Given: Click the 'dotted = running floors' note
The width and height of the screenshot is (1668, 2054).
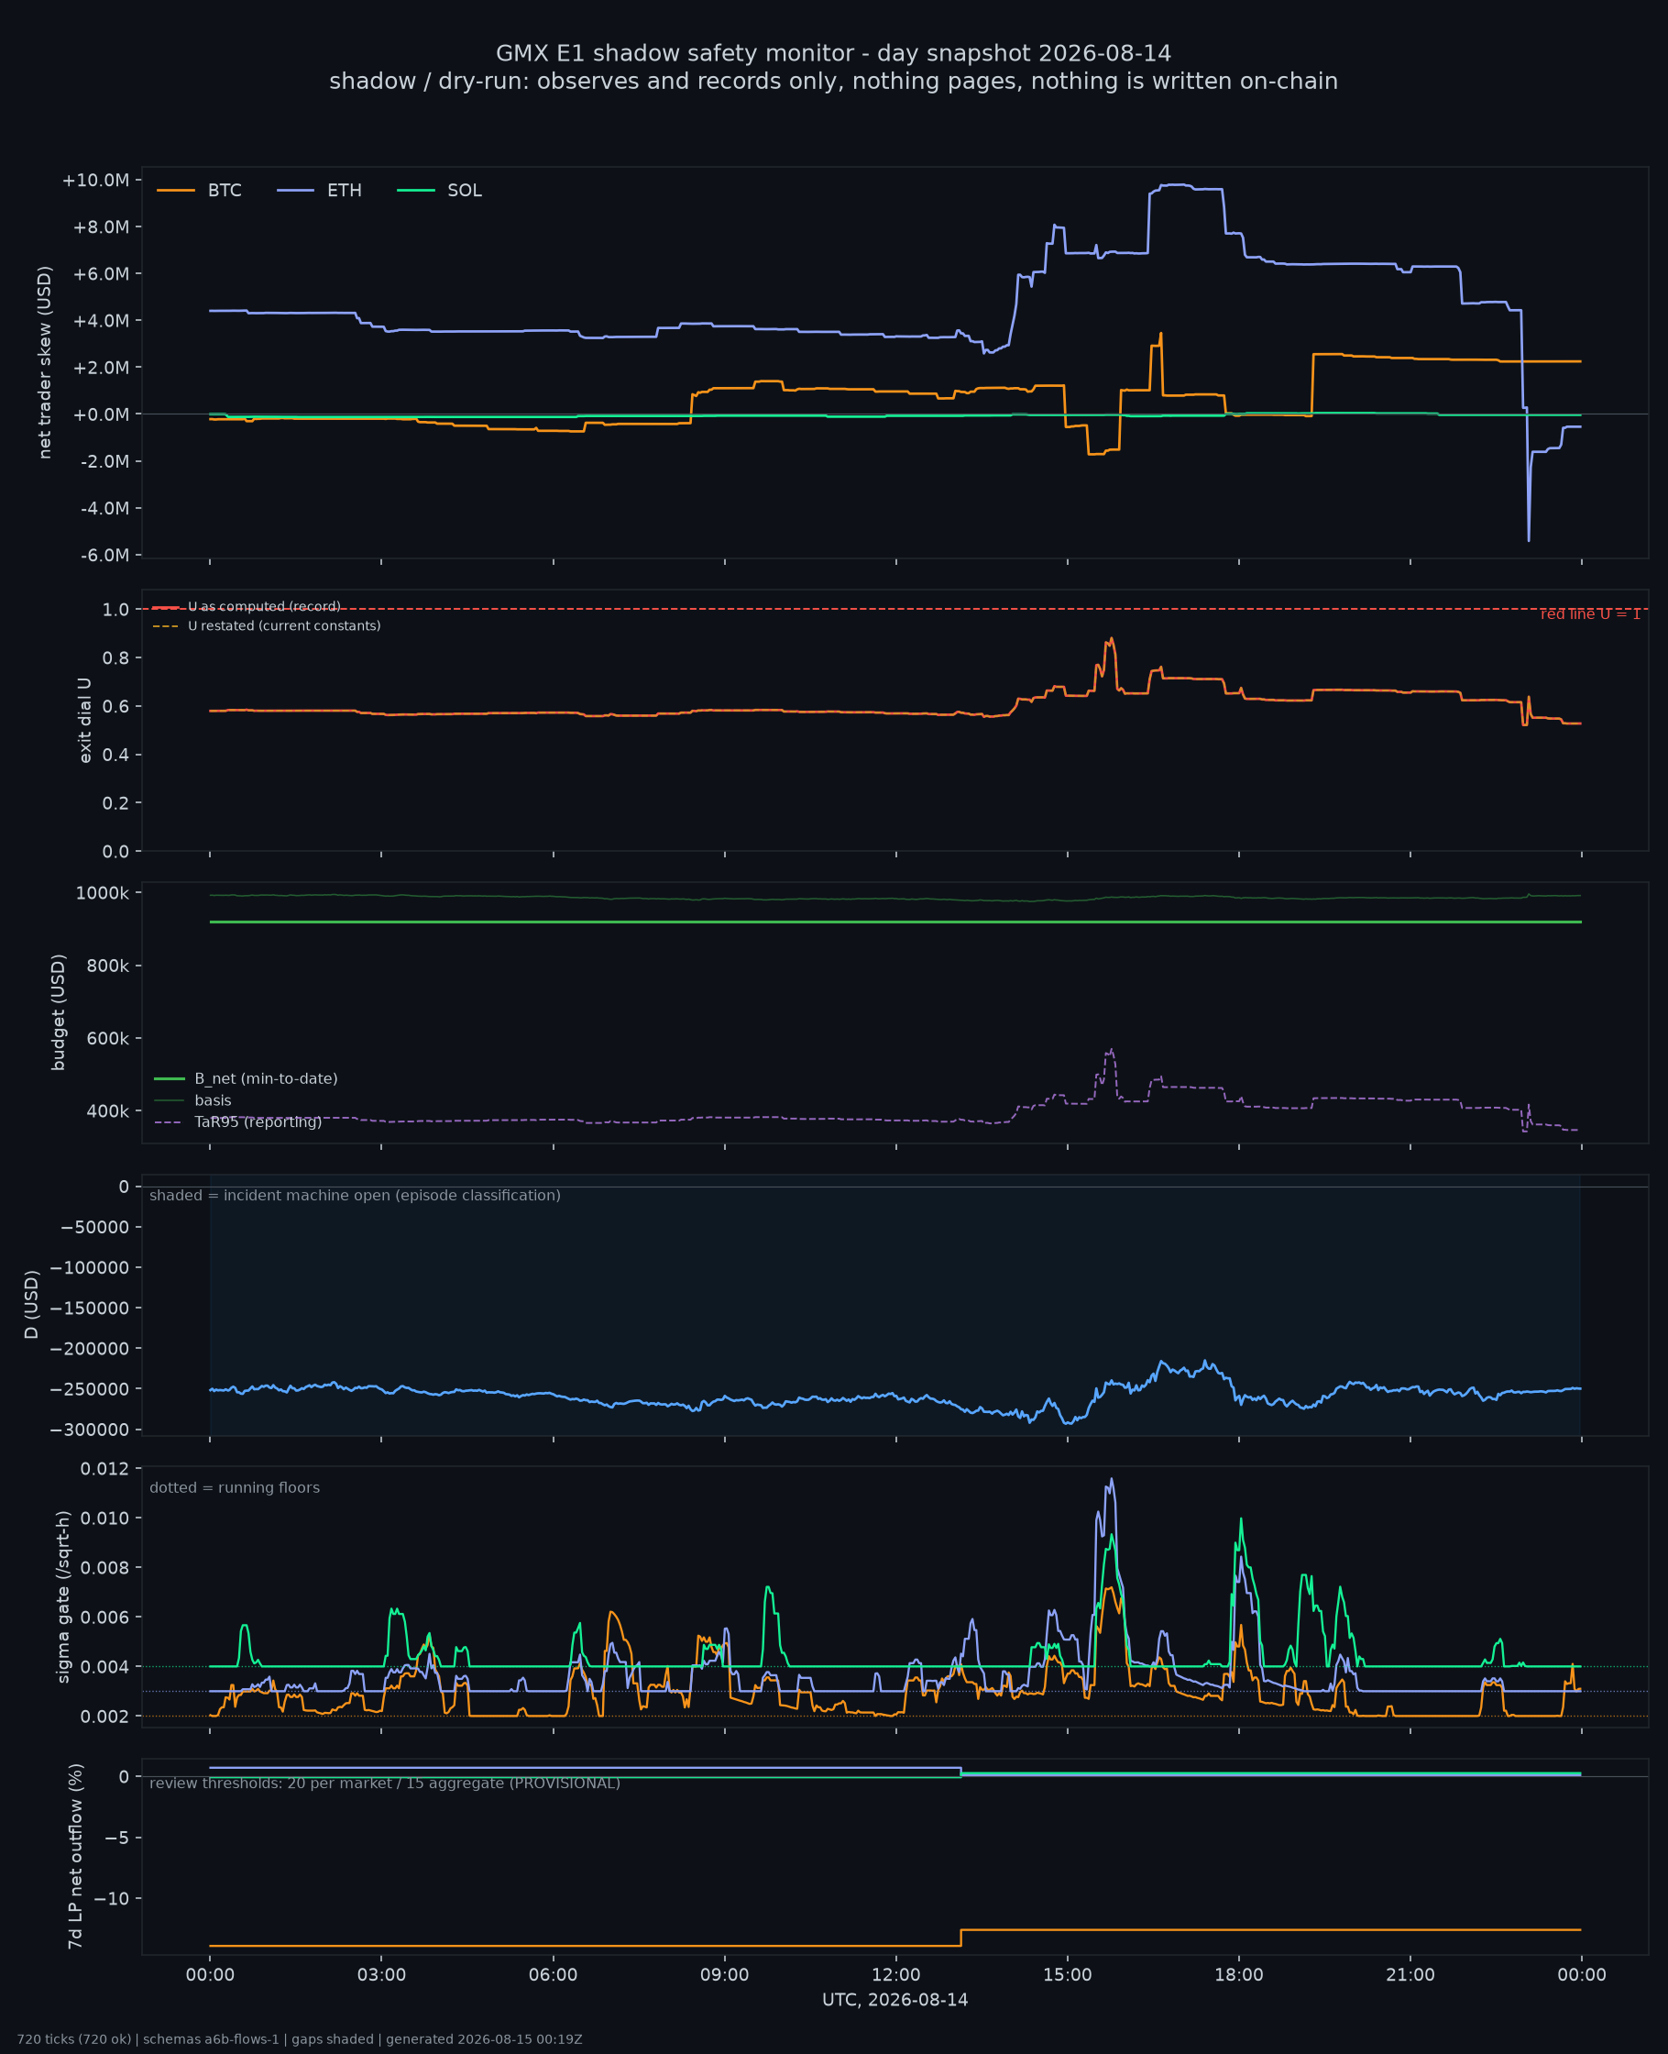Looking at the screenshot, I should (x=235, y=1488).
